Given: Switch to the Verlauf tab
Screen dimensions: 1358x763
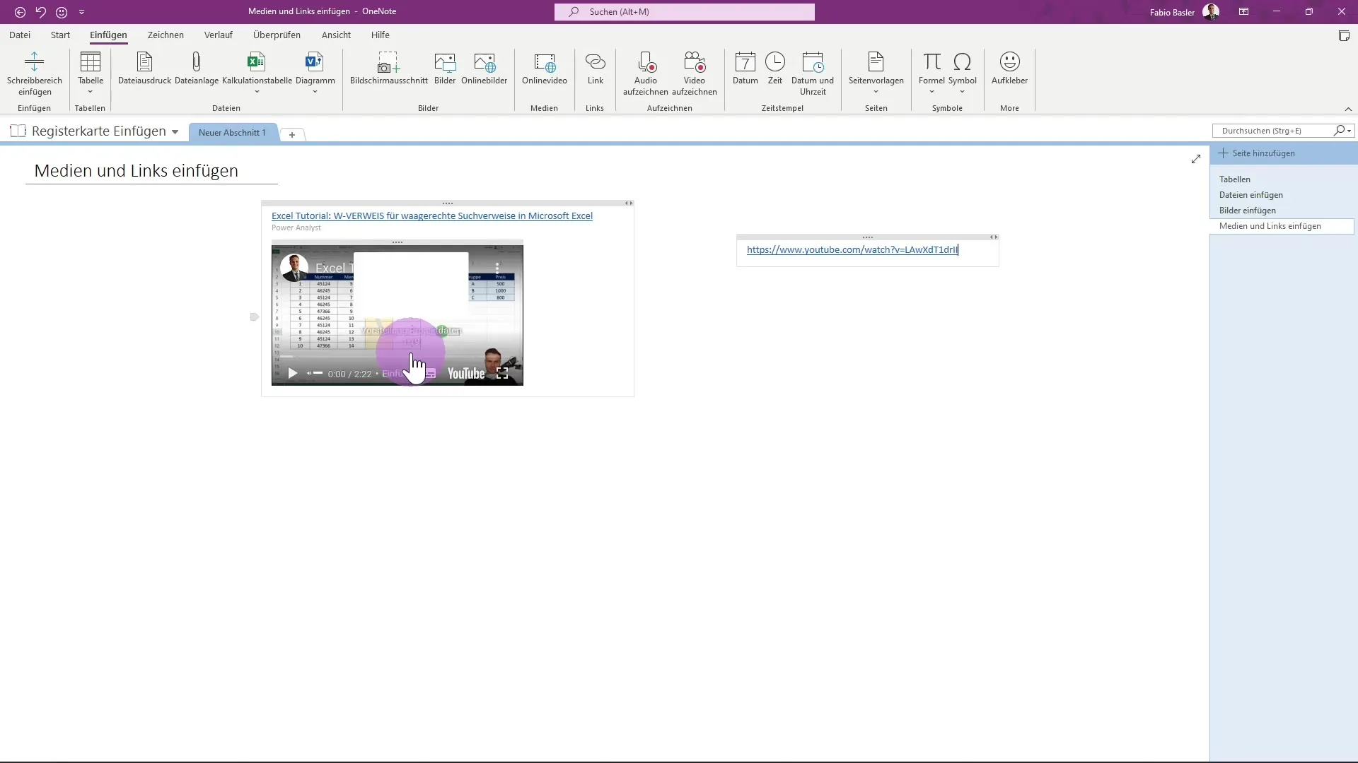Looking at the screenshot, I should 219,35.
